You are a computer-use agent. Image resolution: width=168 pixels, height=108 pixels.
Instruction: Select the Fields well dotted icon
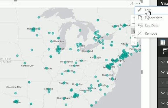(166, 51)
